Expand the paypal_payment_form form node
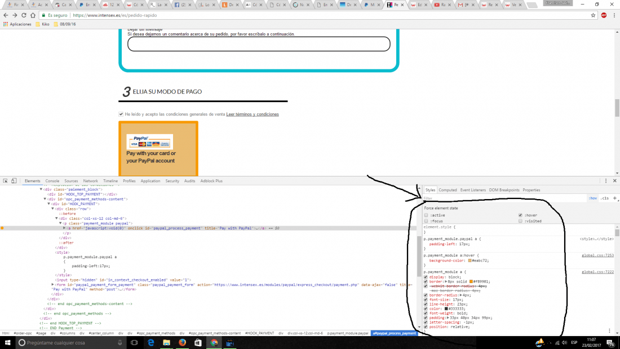Screen dimensions: 620x349 click(x=52, y=285)
